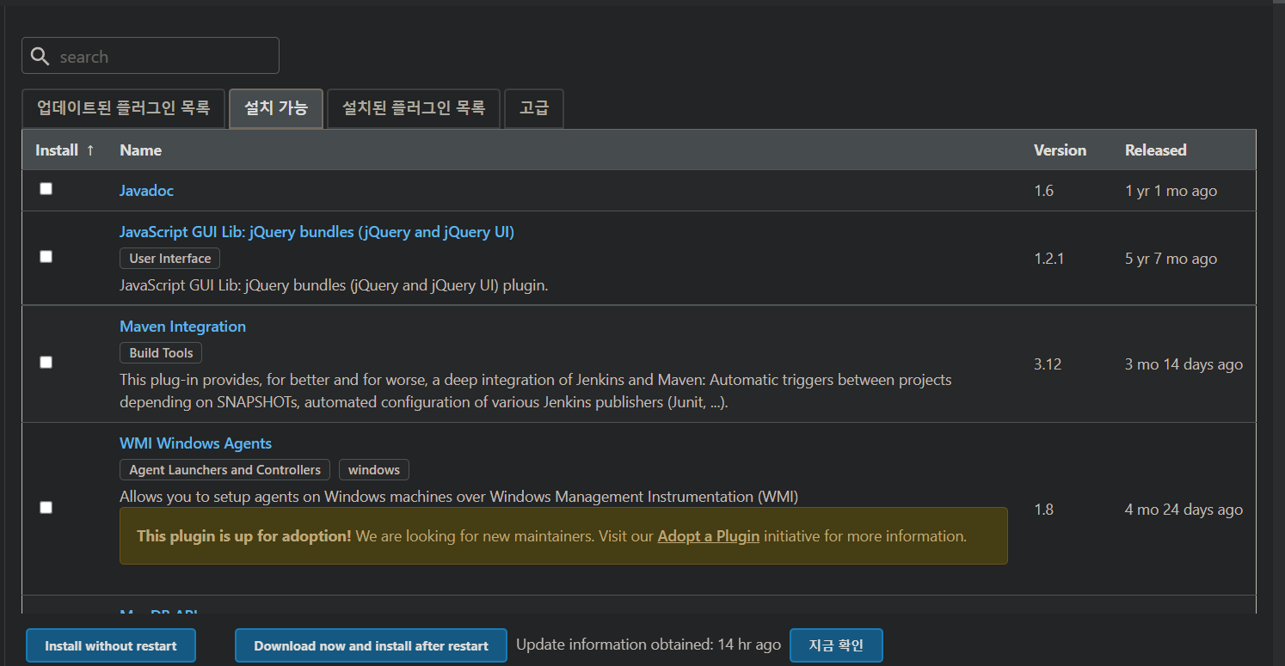This screenshot has width=1285, height=666.
Task: Select the WMI Windows Agents checkbox
Action: tap(46, 508)
